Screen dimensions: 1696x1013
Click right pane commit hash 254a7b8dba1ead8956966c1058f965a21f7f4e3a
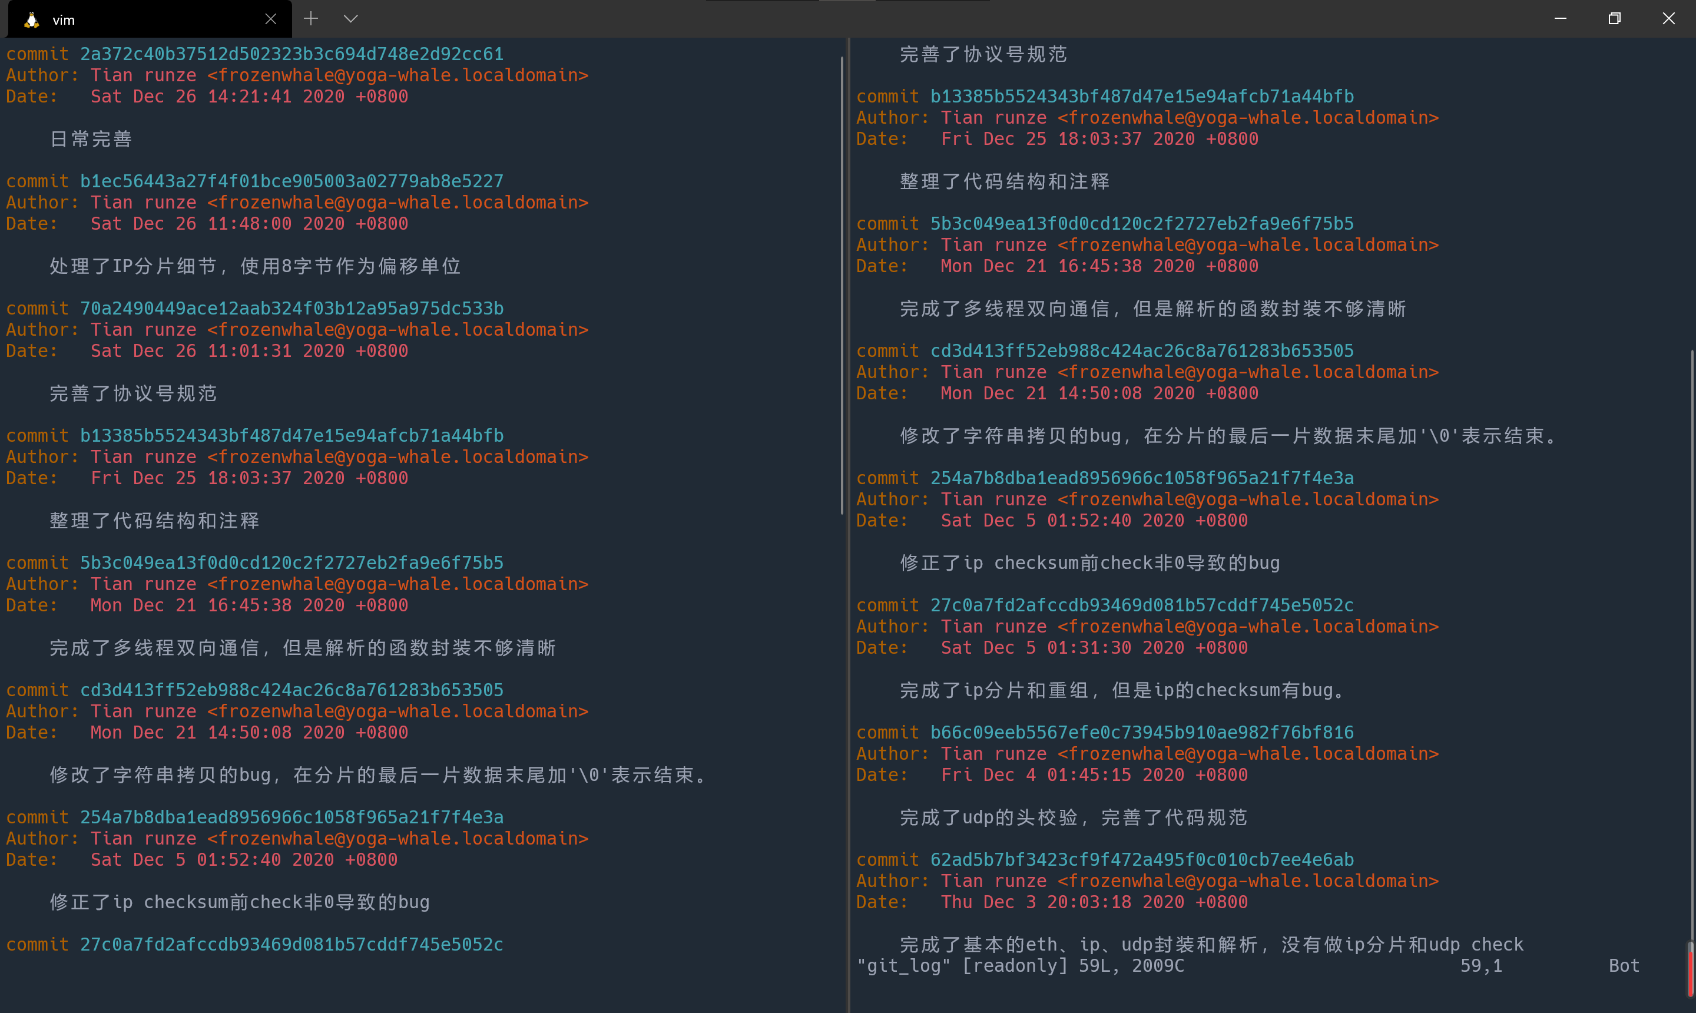click(x=1142, y=478)
